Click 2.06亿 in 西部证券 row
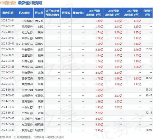This screenshot has height=139, width=153. point(137,67)
